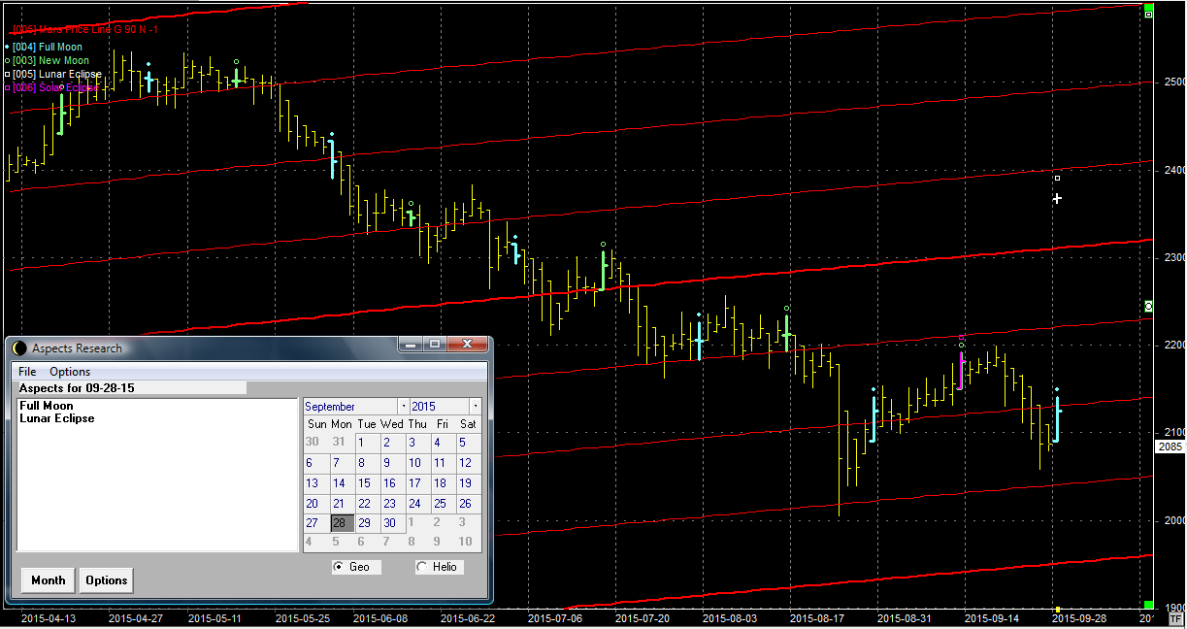1187x629 pixels.
Task: Click the Full Moon legend dot icon
Action: [x=8, y=47]
